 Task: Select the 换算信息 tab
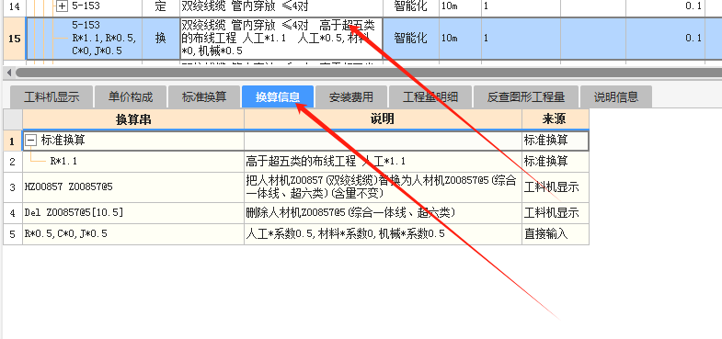coord(278,97)
